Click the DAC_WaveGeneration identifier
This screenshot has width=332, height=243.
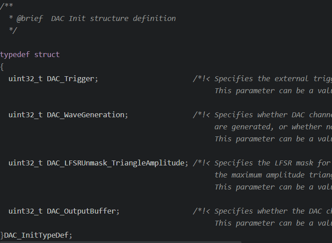[86, 115]
